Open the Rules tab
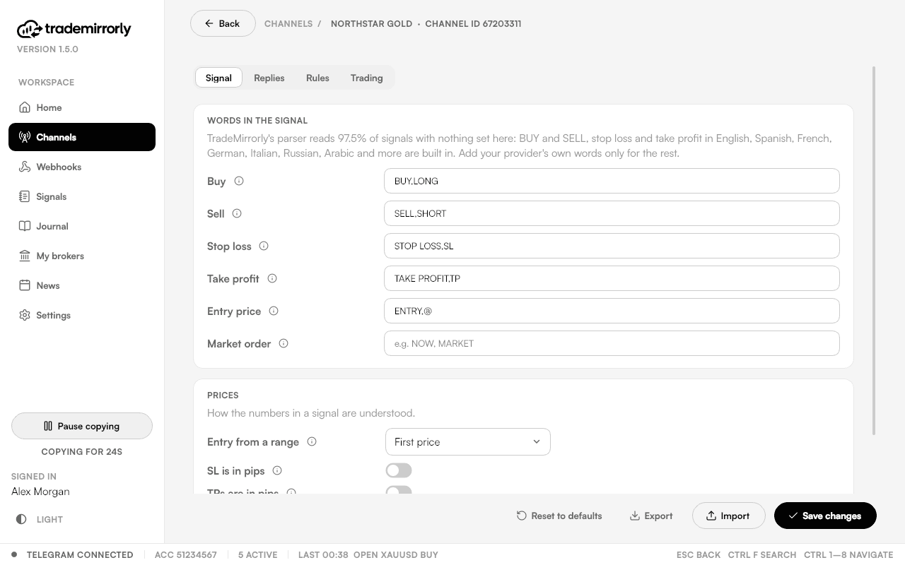This screenshot has height=565, width=905. 317,78
